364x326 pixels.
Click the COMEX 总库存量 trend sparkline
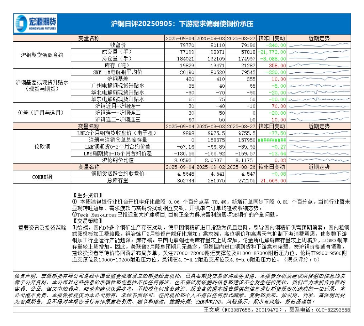[319, 181]
